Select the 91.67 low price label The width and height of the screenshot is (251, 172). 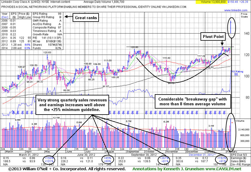pyautogui.click(x=106, y=86)
